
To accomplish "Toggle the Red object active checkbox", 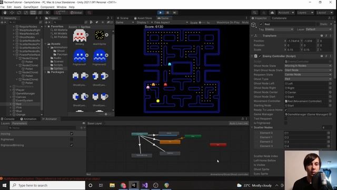I will (x=261, y=24).
